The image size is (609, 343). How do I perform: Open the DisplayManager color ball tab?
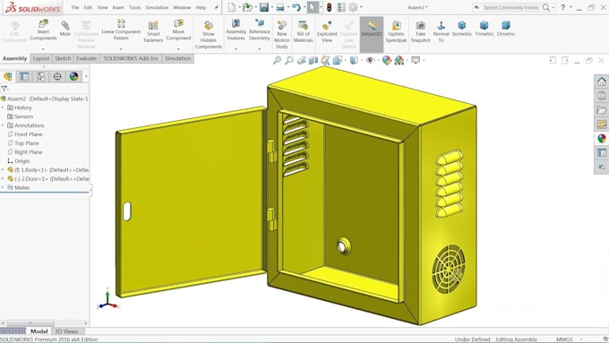coord(73,76)
